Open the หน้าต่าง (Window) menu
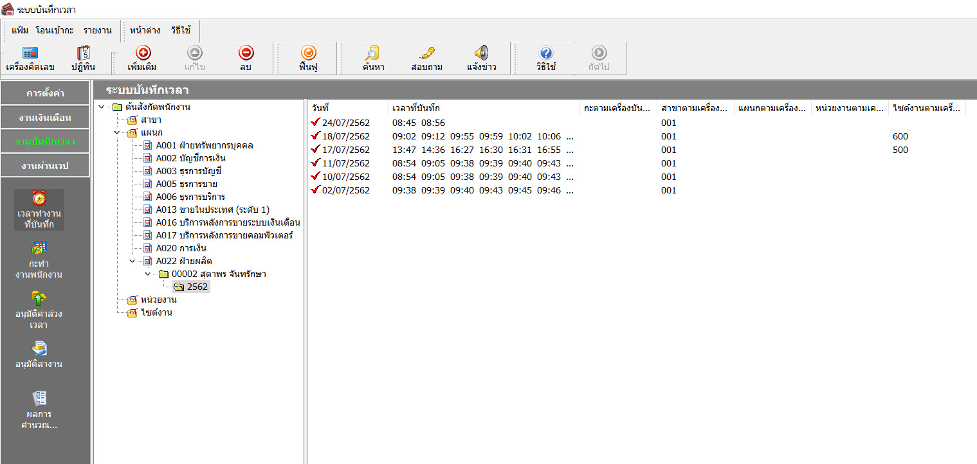Viewport: 977px width, 464px height. click(145, 30)
